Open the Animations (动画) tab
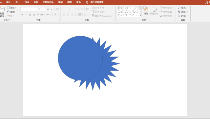 coord(36,2)
